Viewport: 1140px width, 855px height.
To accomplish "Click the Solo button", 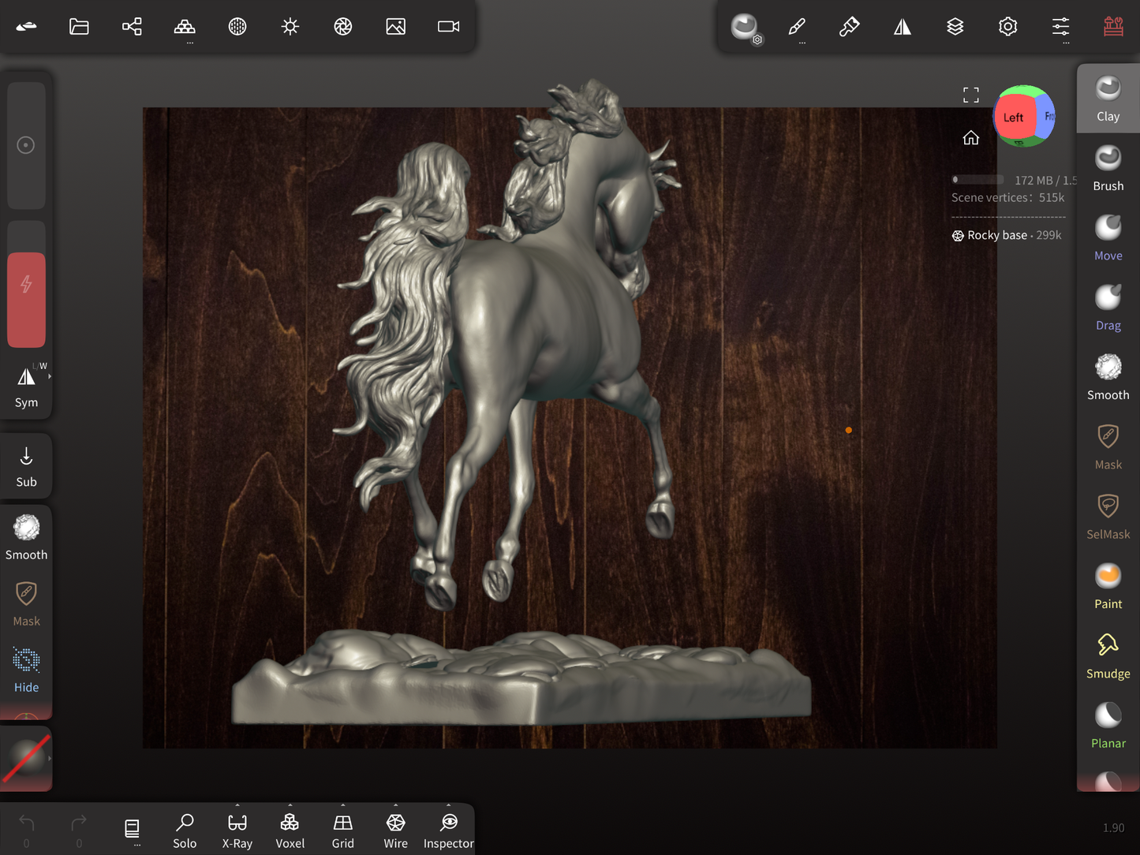I will tap(185, 831).
